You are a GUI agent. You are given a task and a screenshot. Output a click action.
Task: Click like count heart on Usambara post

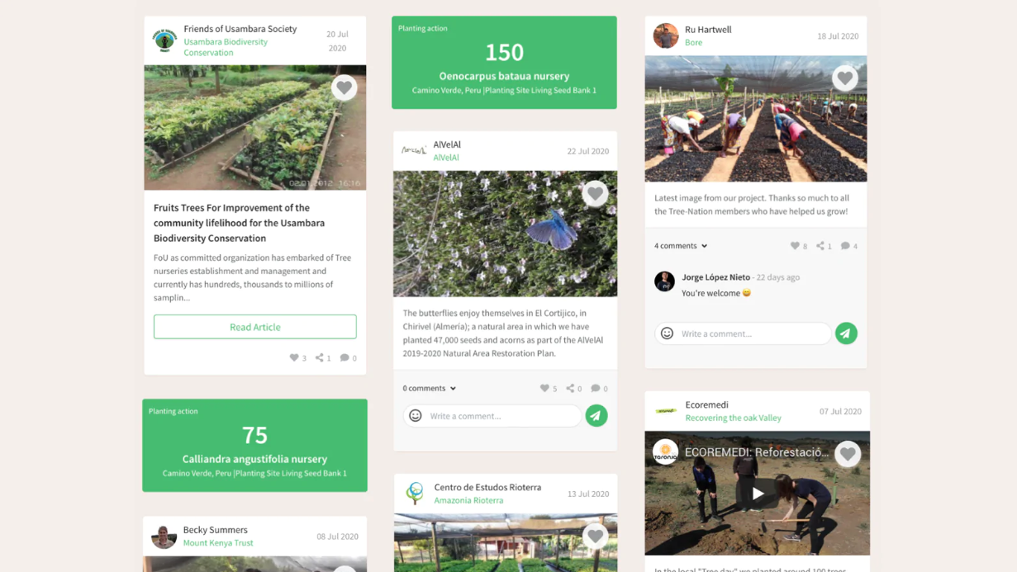point(294,357)
